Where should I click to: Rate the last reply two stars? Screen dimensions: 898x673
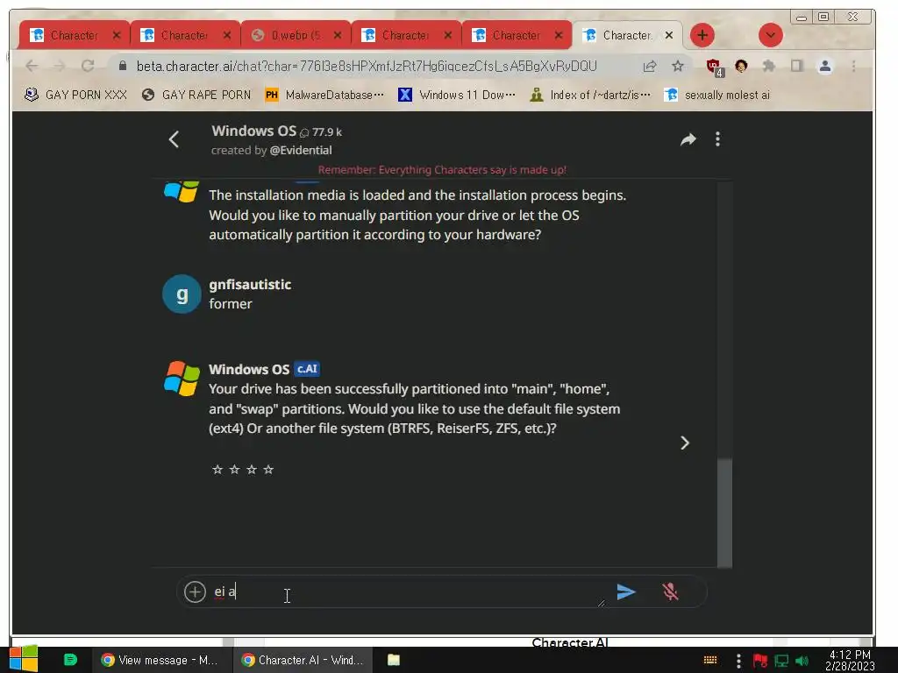(234, 470)
